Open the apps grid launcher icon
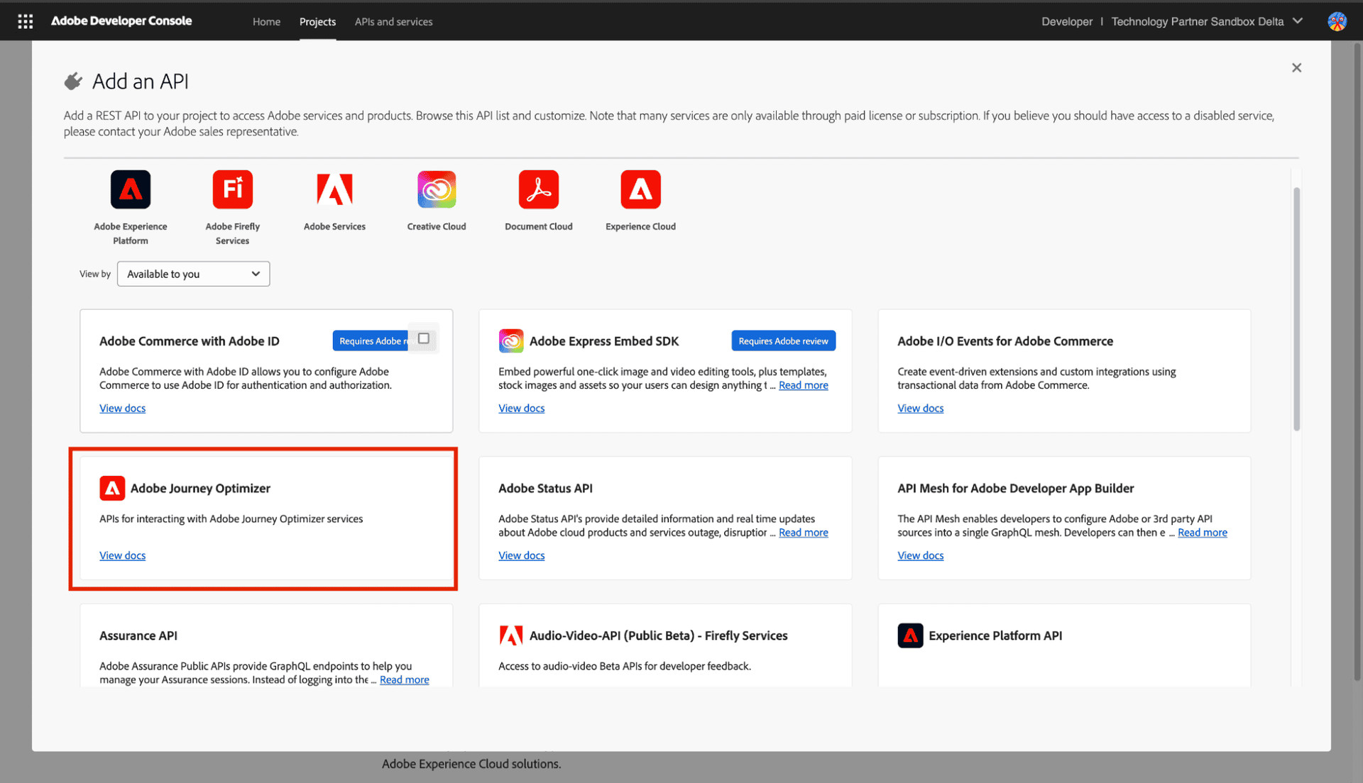This screenshot has width=1363, height=783. pos(26,21)
